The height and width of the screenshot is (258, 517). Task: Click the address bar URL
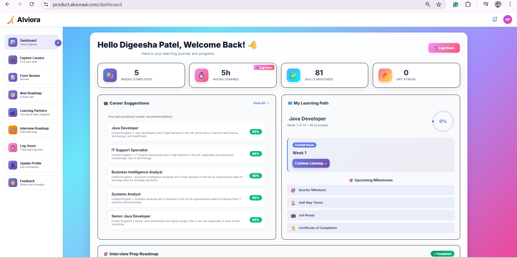87,5
